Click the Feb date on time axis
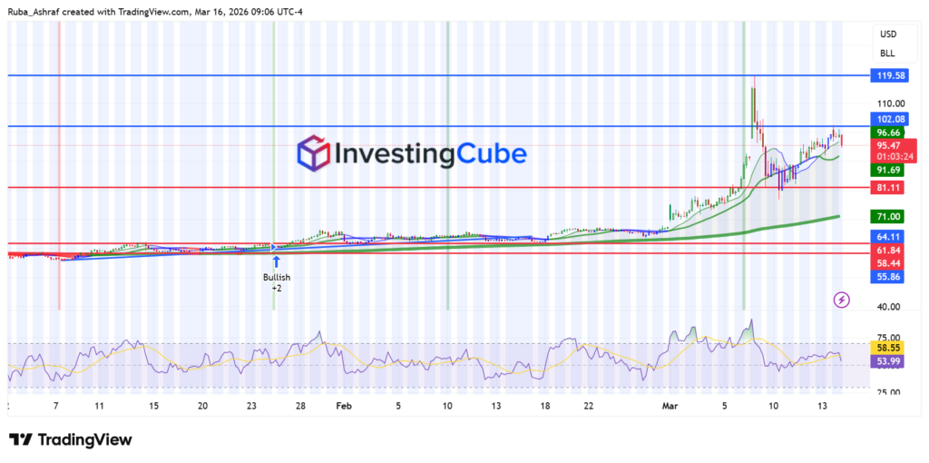The height and width of the screenshot is (463, 929). click(x=342, y=406)
